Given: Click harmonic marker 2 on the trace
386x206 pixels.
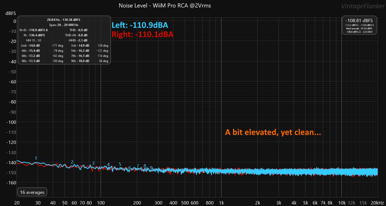Looking at the screenshot, I should point(72,162).
